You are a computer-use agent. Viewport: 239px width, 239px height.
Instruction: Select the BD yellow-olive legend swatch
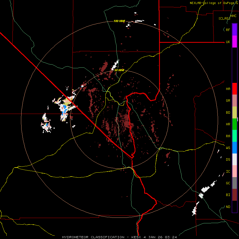click(x=234, y=113)
